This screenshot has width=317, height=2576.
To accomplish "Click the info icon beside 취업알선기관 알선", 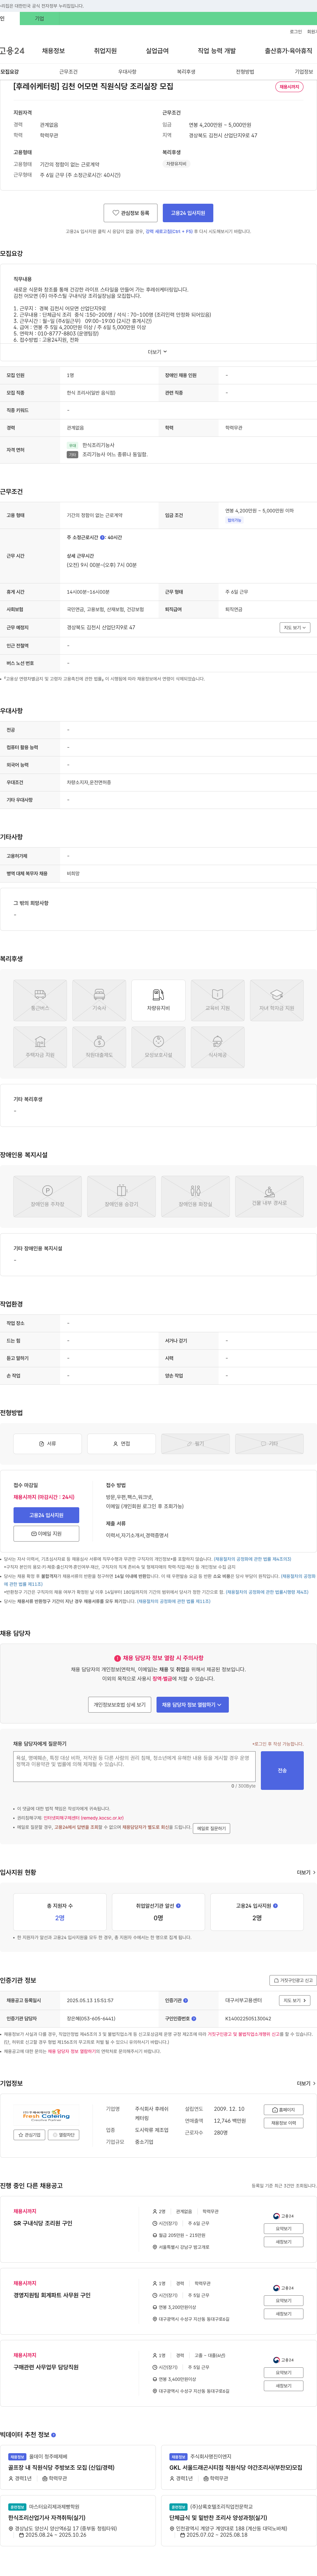I will point(179,1906).
